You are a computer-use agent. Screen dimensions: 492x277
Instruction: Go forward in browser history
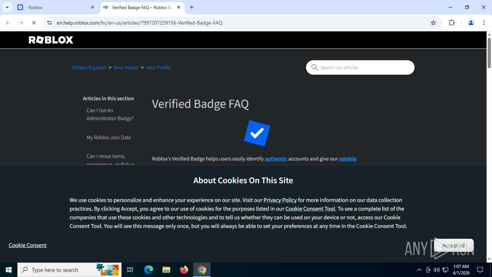21,23
